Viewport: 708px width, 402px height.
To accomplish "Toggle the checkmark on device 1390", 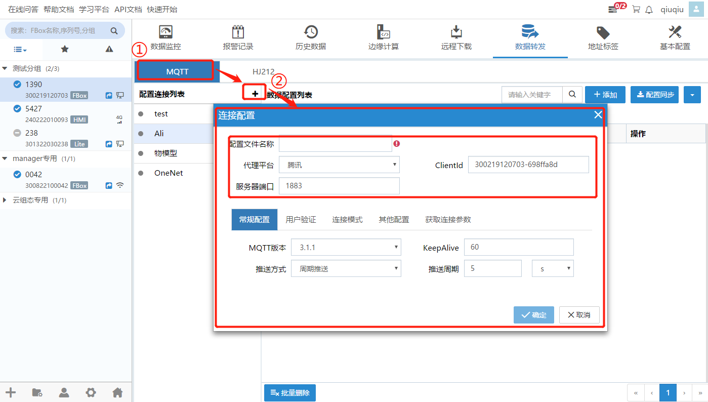I will pos(17,85).
